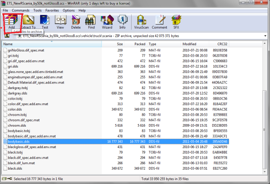This screenshot has height=184, width=270.
Task: Sort by CRC32 column header
Action: 219,44
